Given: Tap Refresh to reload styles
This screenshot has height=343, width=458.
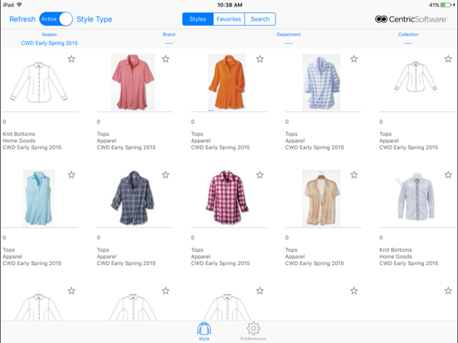Looking at the screenshot, I should pyautogui.click(x=22, y=19).
